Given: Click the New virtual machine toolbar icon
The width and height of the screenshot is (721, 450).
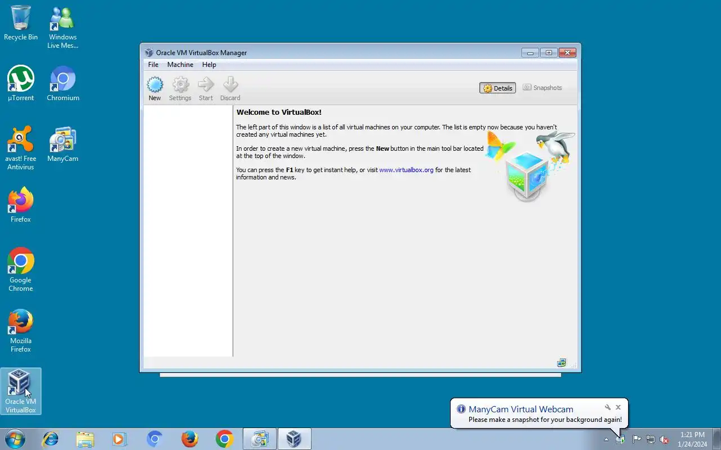Looking at the screenshot, I should pyautogui.click(x=155, y=89).
